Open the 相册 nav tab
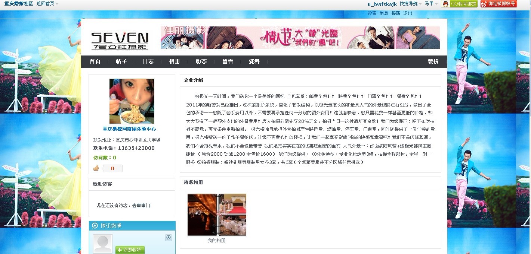531x254 pixels. [x=175, y=61]
